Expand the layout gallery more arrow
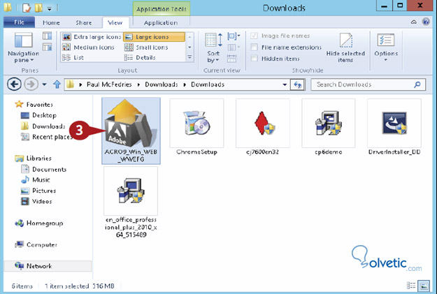Viewport: 437px width, 294px height. pos(189,57)
